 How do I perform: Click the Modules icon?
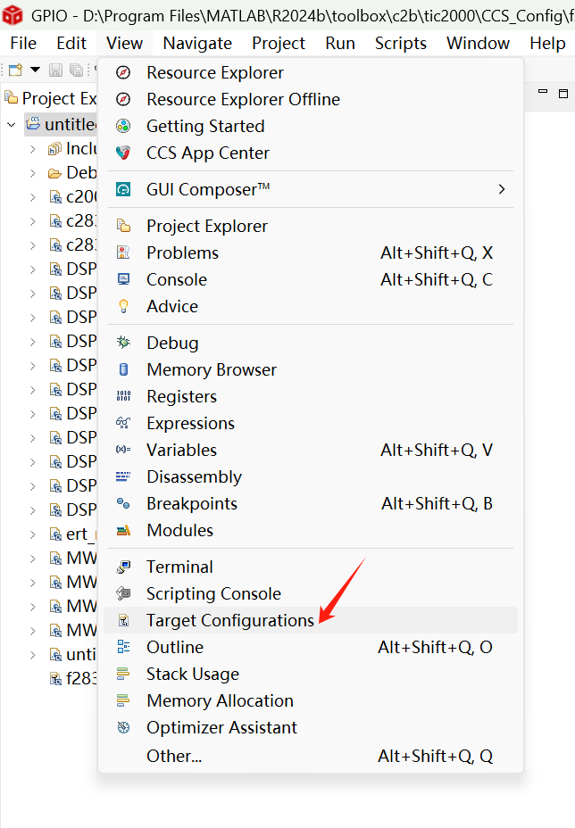(x=123, y=530)
